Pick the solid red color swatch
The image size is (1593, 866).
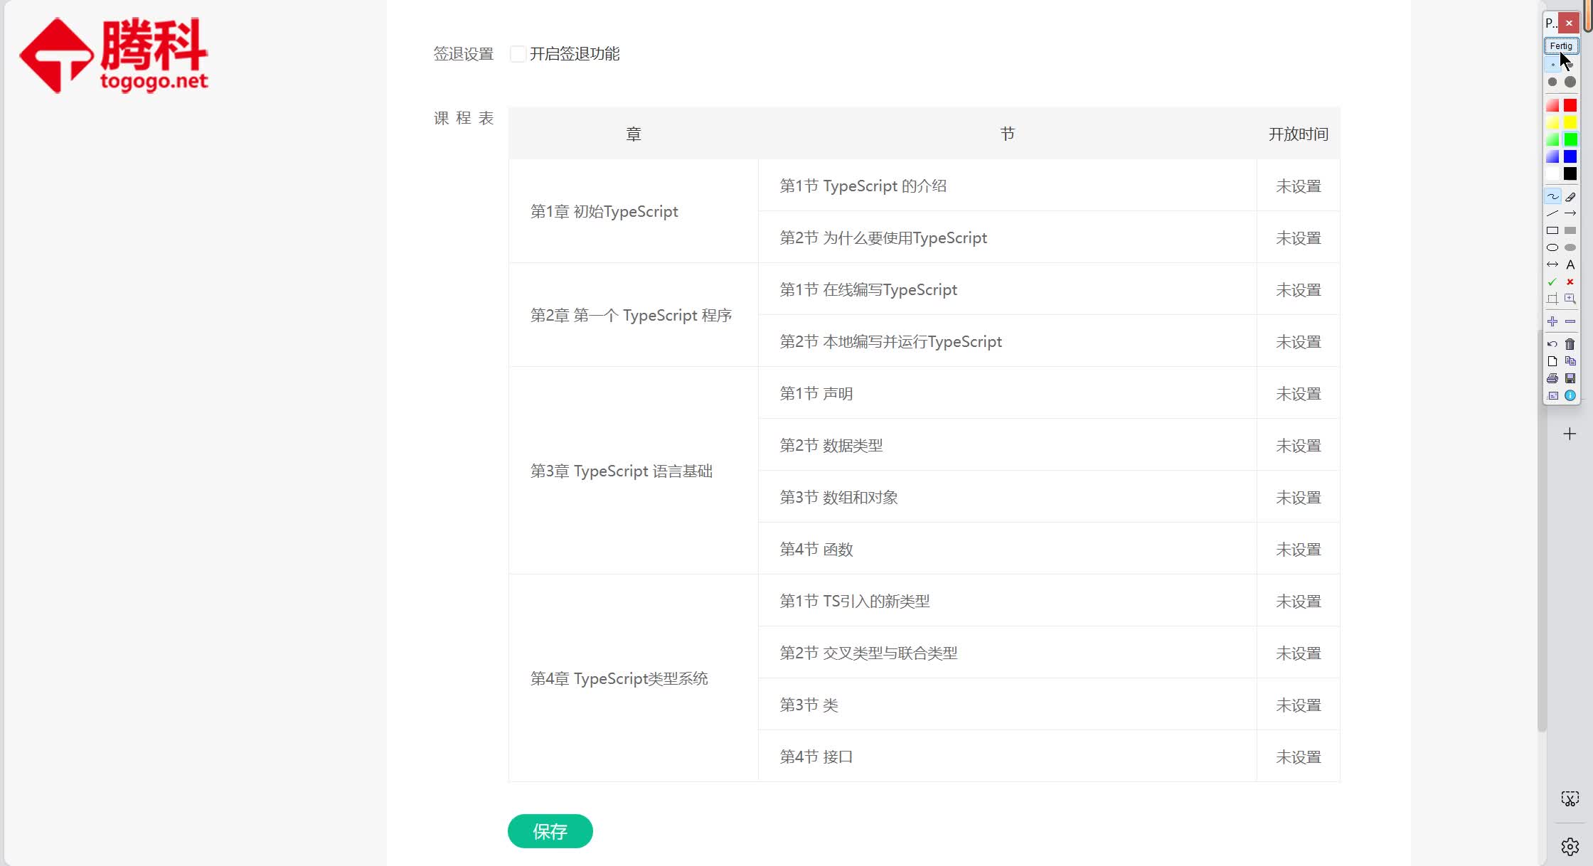tap(1570, 105)
